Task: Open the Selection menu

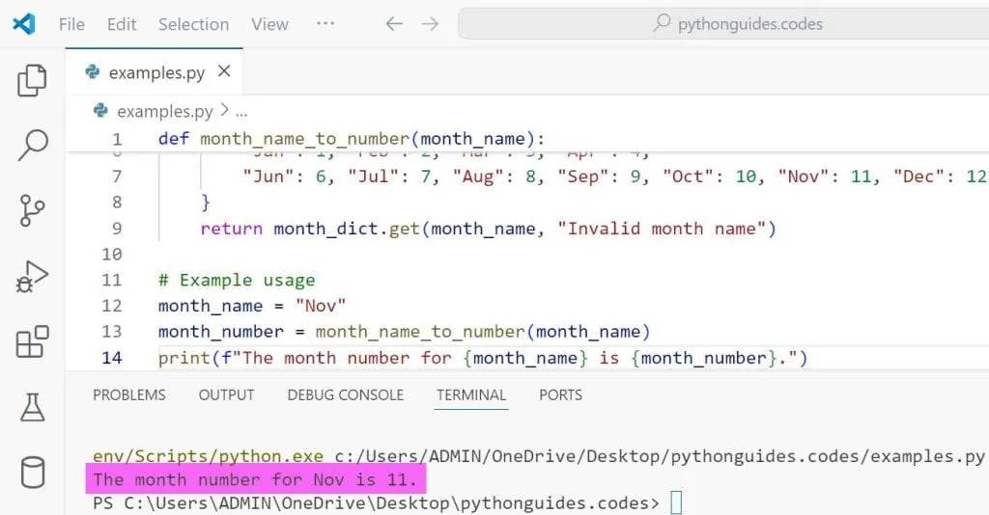Action: (193, 24)
